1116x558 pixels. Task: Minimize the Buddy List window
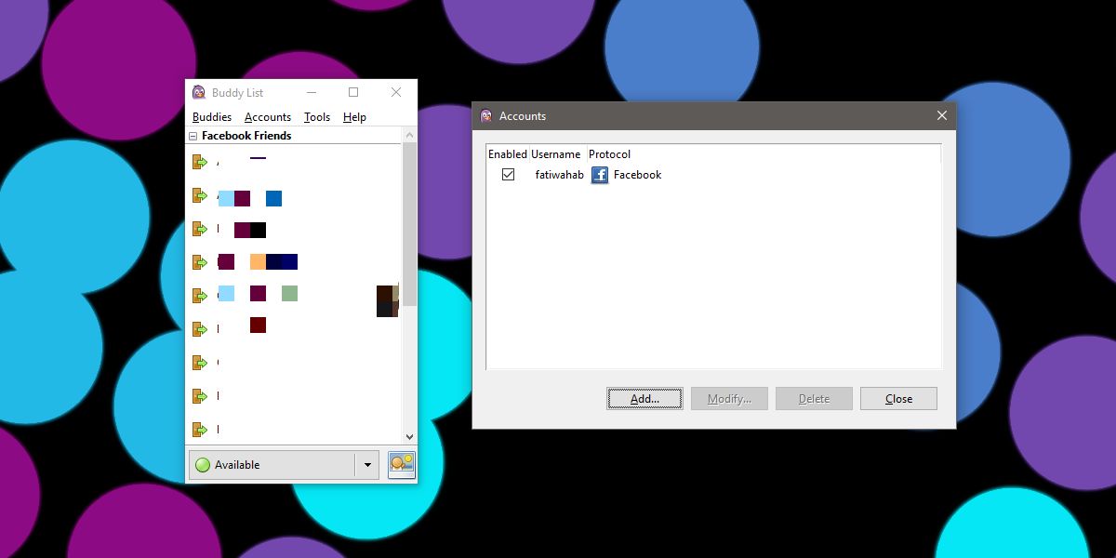312,92
